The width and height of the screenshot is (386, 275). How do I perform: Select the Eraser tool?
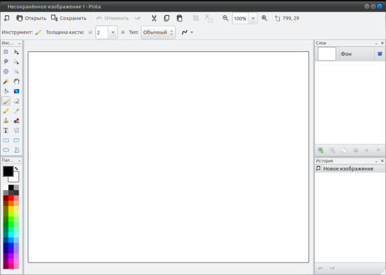(17, 101)
